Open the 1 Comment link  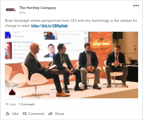[x=27, y=104]
